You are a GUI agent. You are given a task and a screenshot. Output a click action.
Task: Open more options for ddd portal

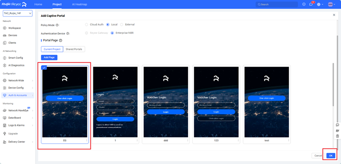[187, 140]
